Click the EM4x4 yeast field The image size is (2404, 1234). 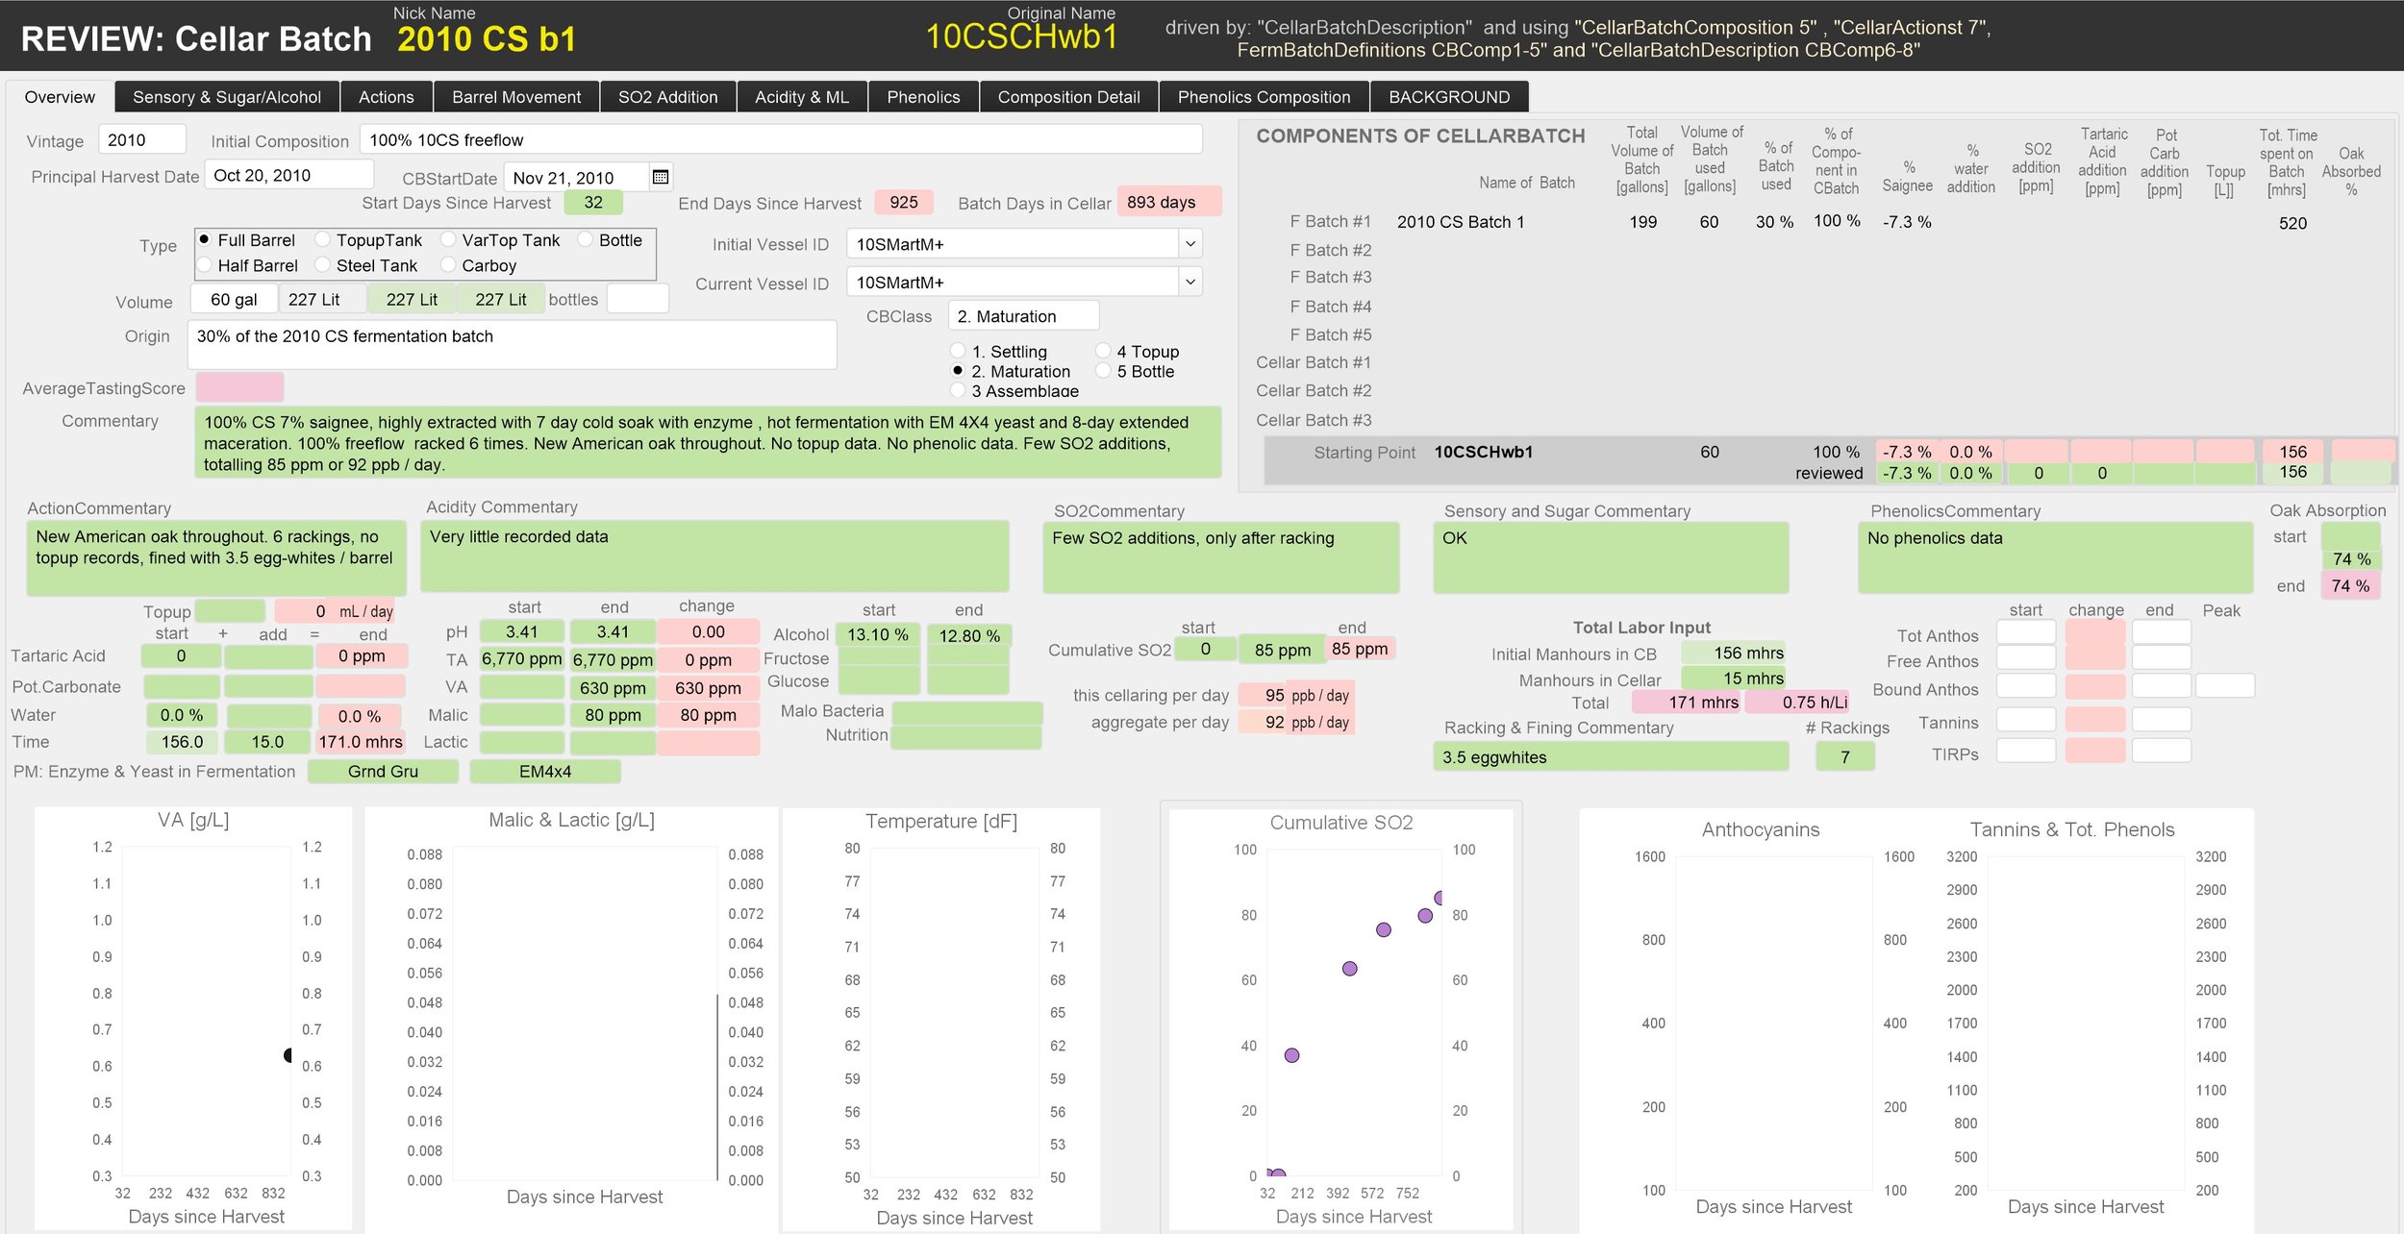(545, 772)
